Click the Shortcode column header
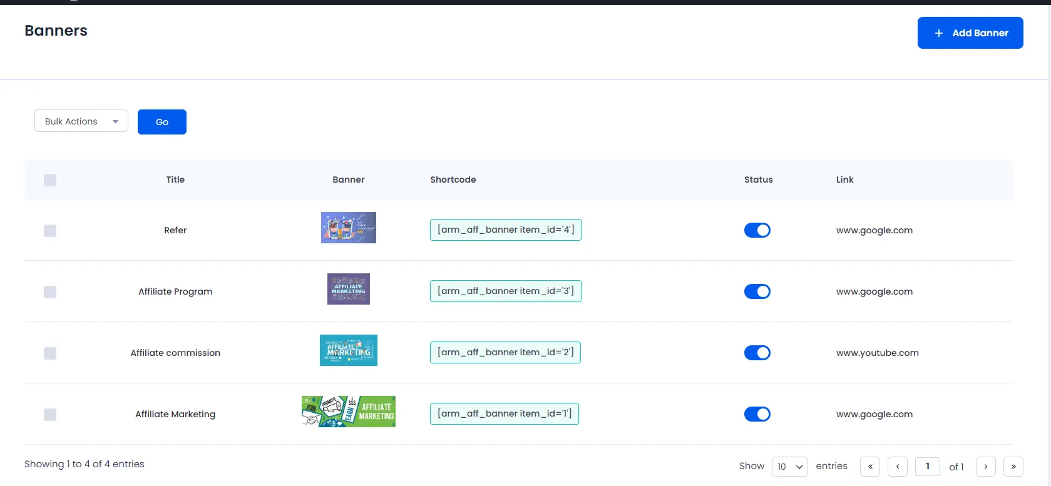Viewport: 1051px width, 486px height. pos(453,180)
